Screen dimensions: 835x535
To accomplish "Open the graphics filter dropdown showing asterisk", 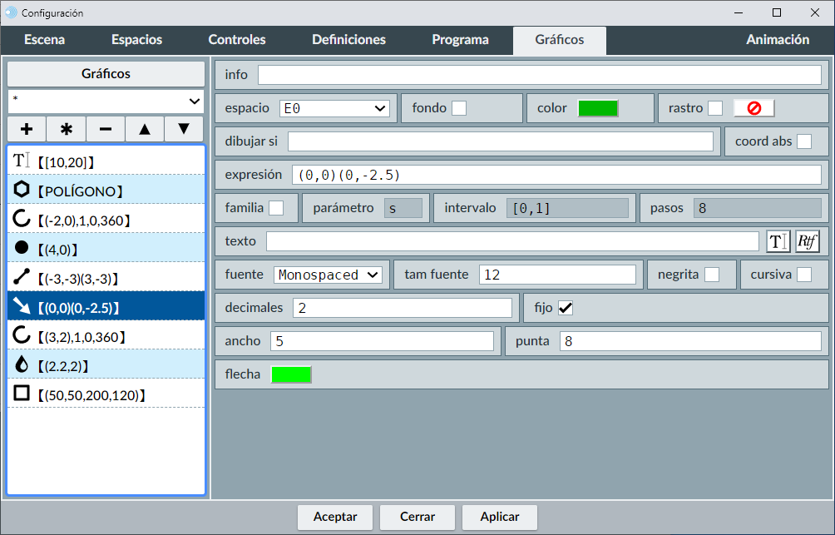I will pos(106,101).
